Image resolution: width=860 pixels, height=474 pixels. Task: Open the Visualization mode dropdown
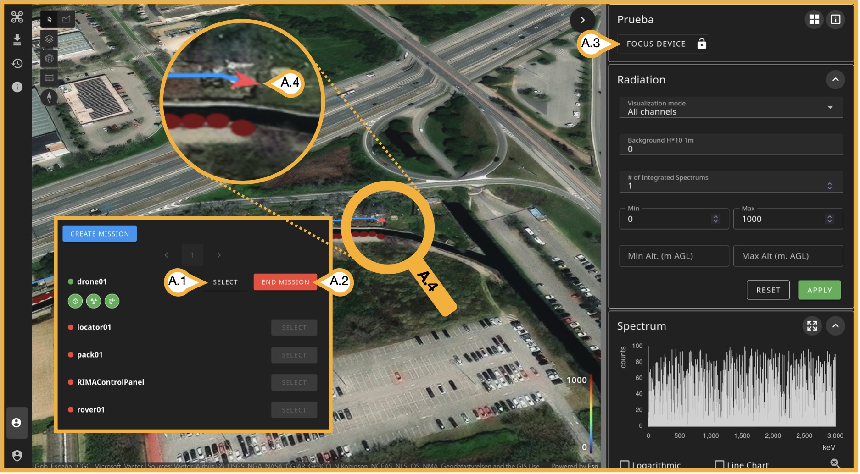(x=731, y=108)
